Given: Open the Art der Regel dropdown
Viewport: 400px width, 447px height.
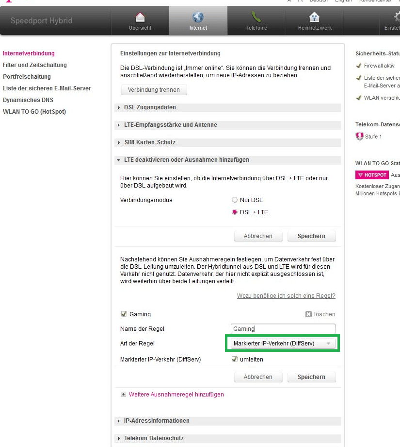Looking at the screenshot, I should point(283,344).
